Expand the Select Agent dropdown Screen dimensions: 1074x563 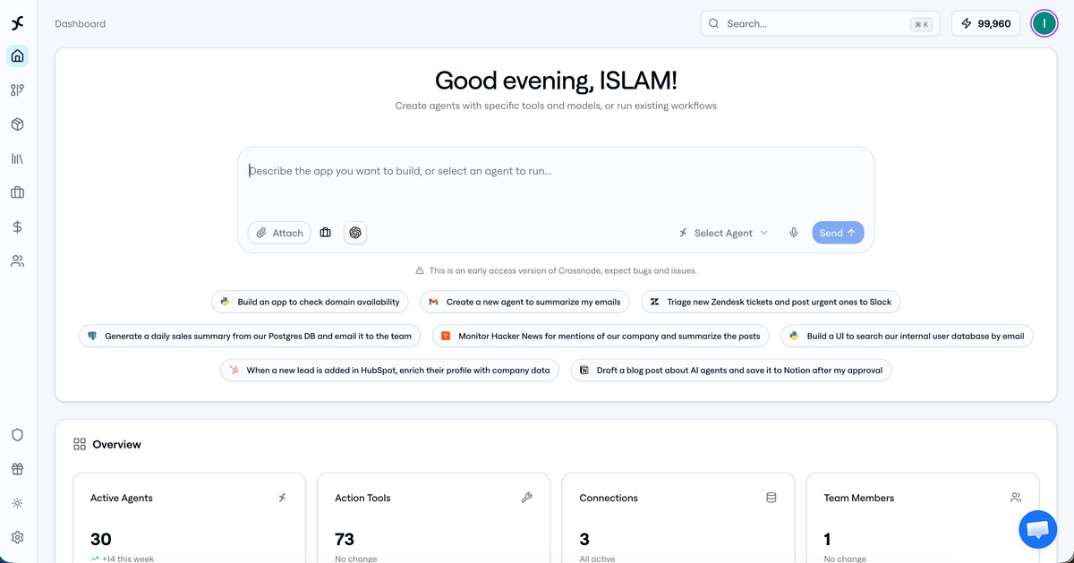click(723, 233)
